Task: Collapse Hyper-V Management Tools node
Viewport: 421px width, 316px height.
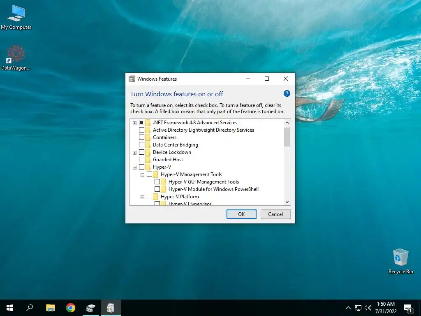Action: tap(142, 175)
